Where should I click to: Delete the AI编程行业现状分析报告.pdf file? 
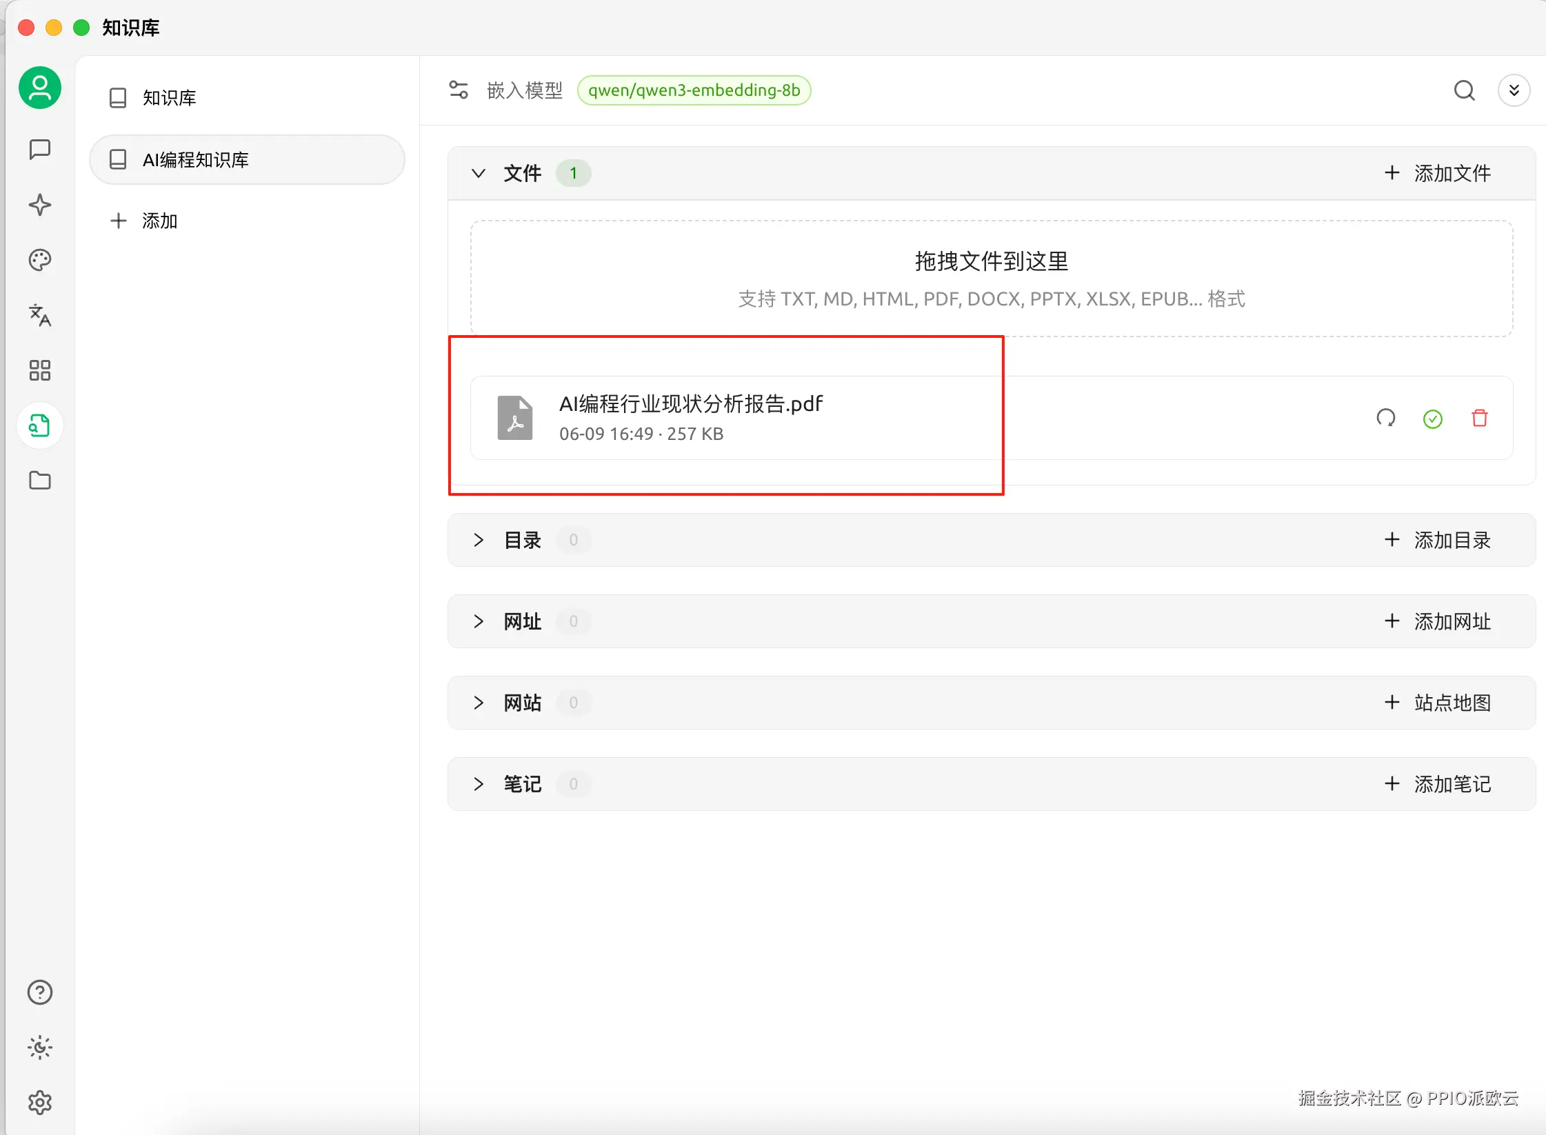pyautogui.click(x=1480, y=418)
